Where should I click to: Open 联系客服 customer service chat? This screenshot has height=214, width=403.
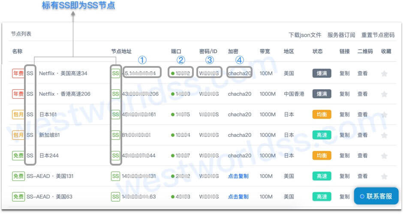pyautogui.click(x=376, y=196)
